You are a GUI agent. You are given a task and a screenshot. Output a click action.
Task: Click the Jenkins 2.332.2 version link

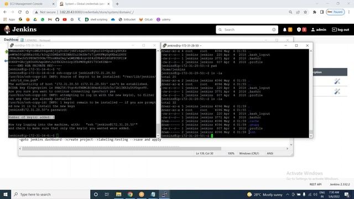[x=340, y=184]
